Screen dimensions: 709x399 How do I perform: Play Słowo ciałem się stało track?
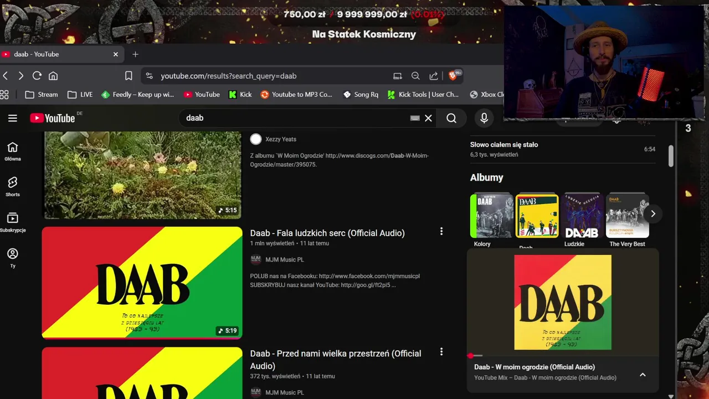point(563,149)
